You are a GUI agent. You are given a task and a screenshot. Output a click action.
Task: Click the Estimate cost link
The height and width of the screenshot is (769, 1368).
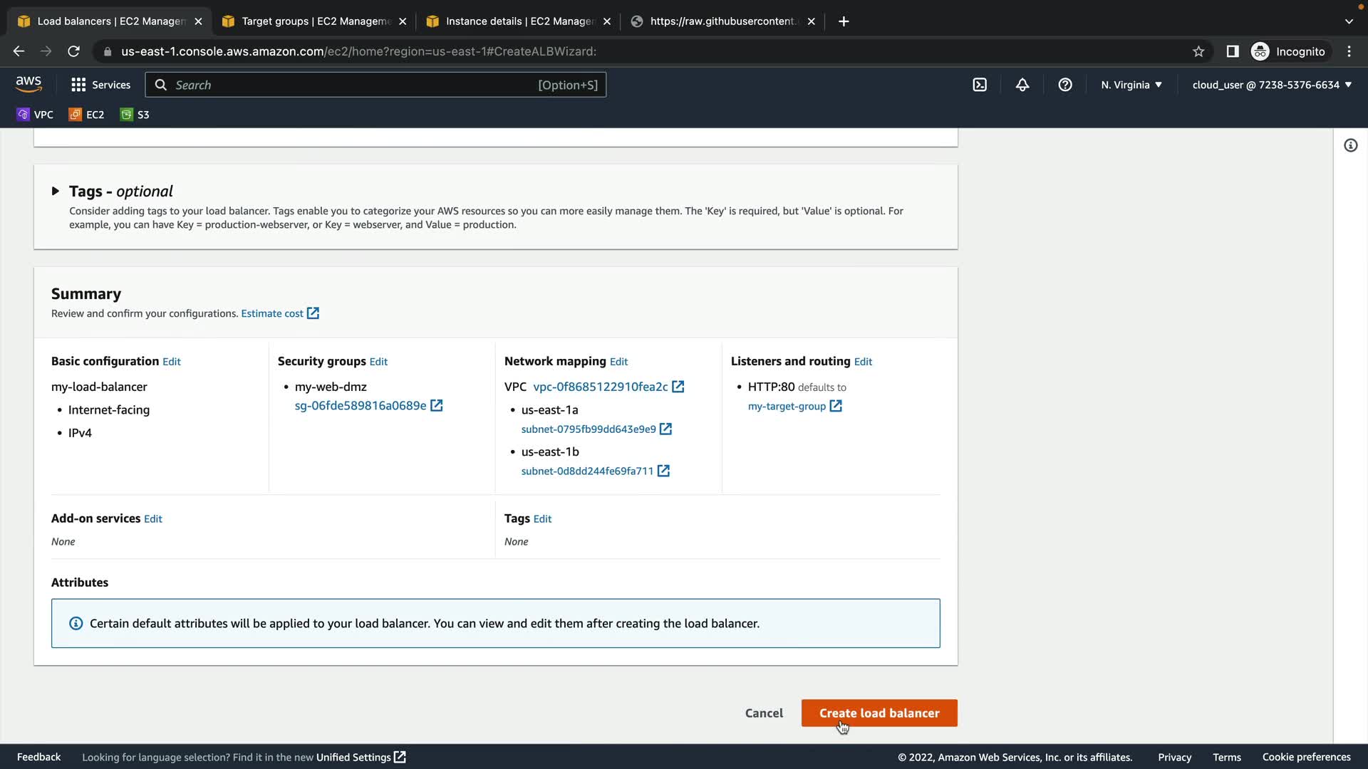pyautogui.click(x=272, y=313)
